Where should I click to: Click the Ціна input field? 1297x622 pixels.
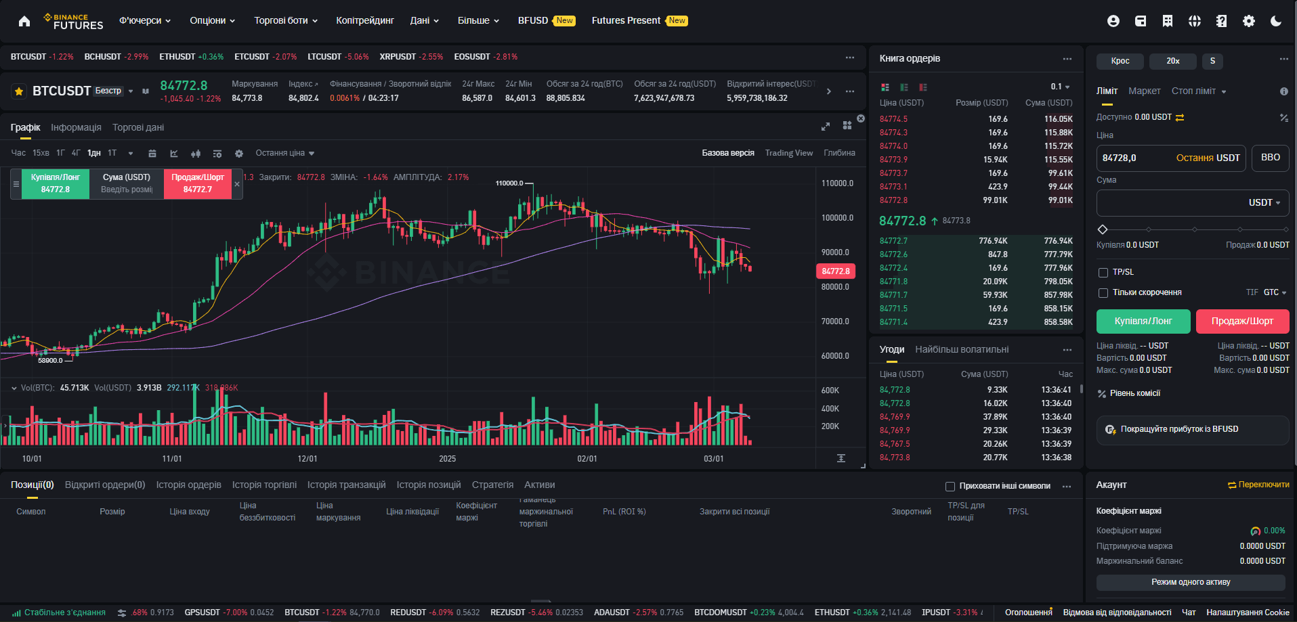click(x=1171, y=158)
